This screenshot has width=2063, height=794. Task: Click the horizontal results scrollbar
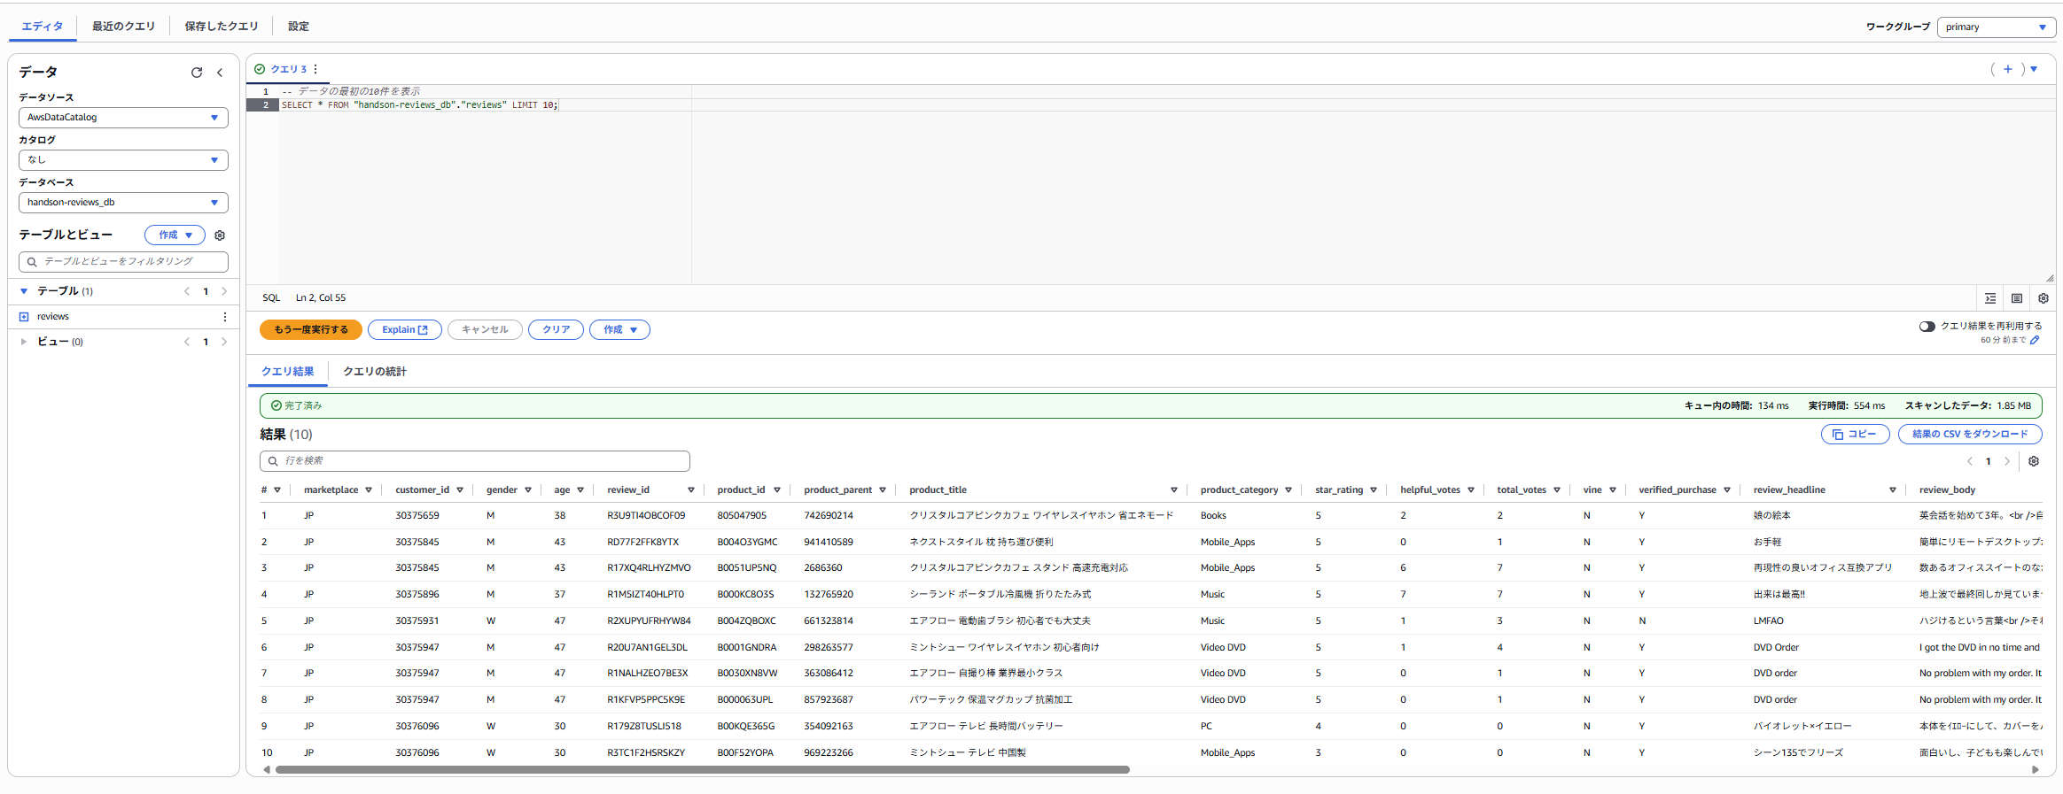coord(702,770)
